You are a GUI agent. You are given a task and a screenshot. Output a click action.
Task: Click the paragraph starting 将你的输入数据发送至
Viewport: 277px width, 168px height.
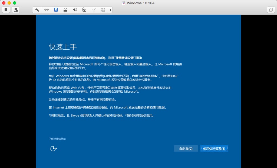(115, 66)
